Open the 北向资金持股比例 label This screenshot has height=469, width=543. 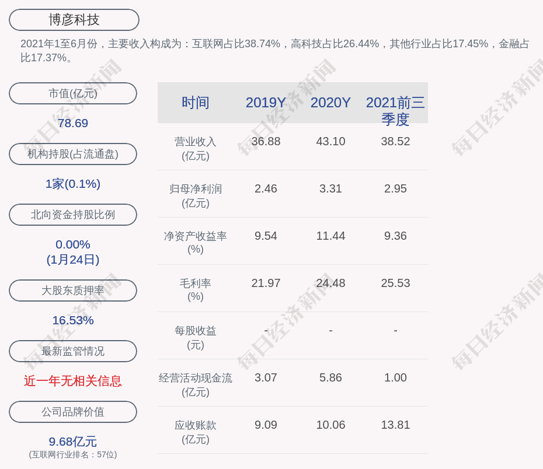point(73,215)
